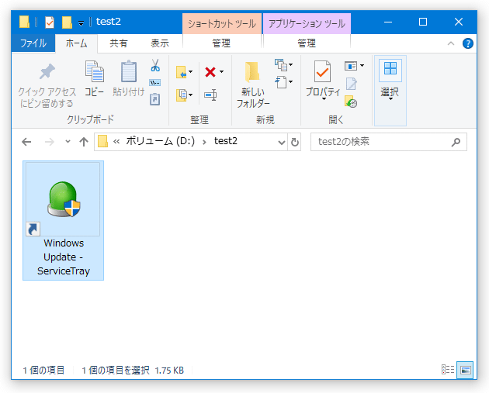Click the Rename icon
Image resolution: width=489 pixels, height=393 pixels.
coord(211,95)
